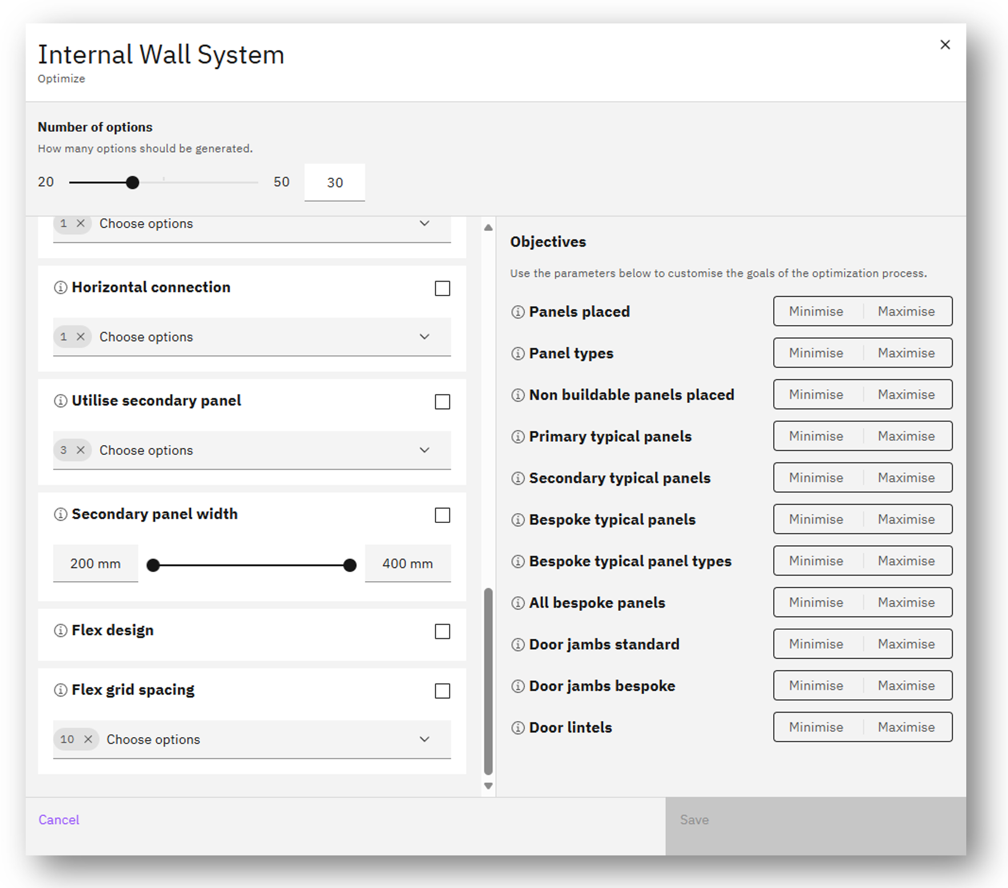Click the right handle of Secondary panel width slider
The width and height of the screenshot is (1008, 888).
350,565
